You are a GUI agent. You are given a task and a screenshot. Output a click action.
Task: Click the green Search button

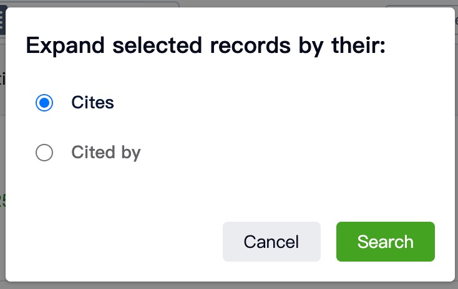coord(385,242)
